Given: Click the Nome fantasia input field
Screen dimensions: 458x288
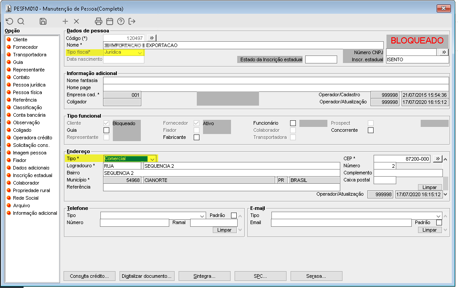Looking at the screenshot, I should click(x=276, y=80).
